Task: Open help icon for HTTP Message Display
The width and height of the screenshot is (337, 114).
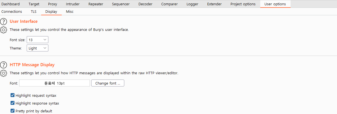Action: coord(3,65)
